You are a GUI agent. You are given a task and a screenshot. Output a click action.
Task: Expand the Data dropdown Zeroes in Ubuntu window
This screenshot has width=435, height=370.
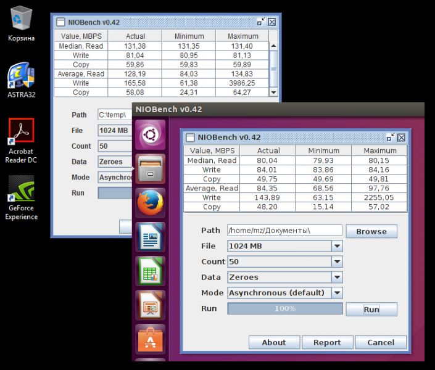coord(337,277)
